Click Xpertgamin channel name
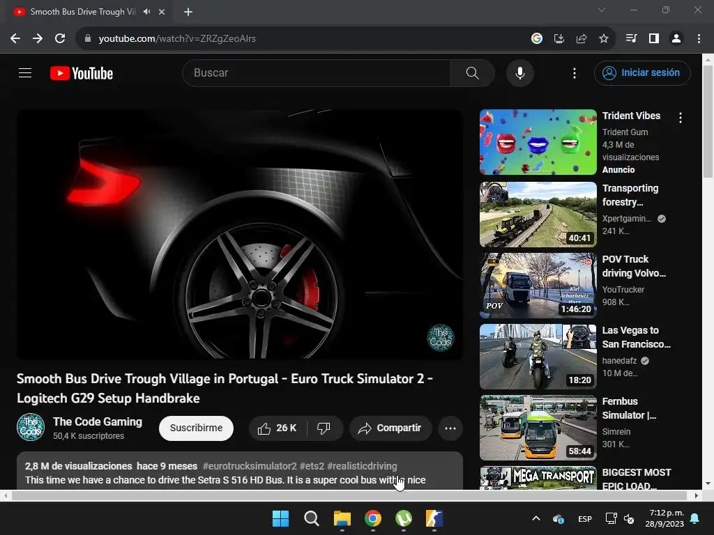Screen dimensions: 714x535 click(x=627, y=219)
